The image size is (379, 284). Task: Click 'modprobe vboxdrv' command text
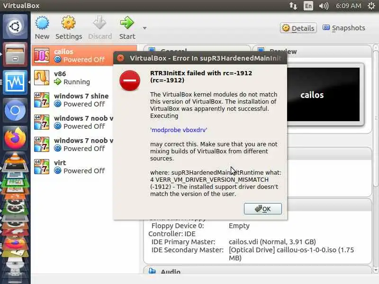click(x=179, y=130)
